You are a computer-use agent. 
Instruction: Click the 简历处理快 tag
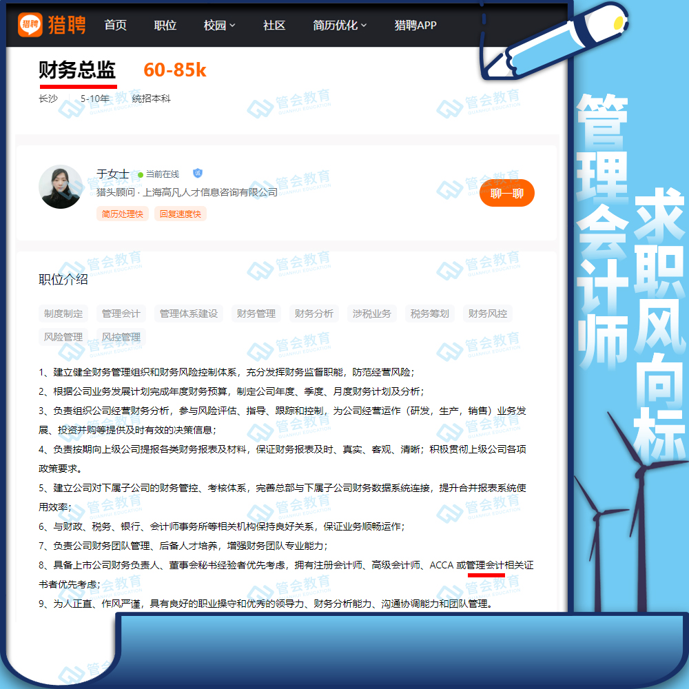pos(122,214)
